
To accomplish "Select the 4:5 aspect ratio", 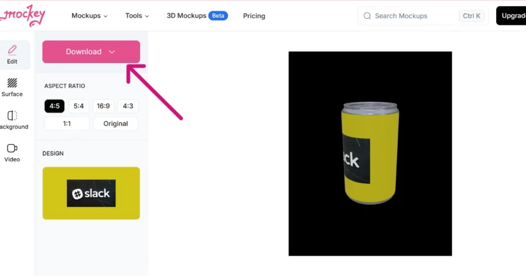I will point(54,106).
